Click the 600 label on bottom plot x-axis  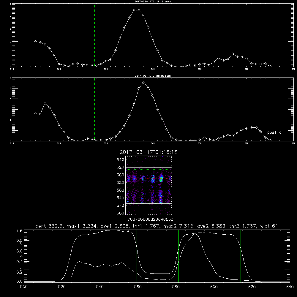(214, 287)
